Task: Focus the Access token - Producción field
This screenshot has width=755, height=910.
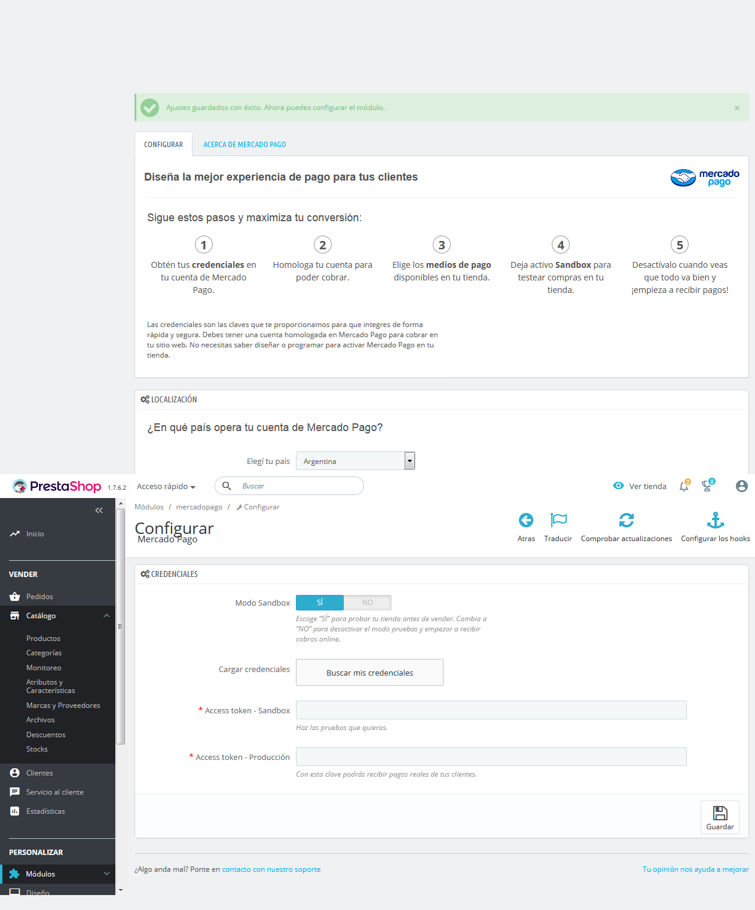Action: (491, 756)
